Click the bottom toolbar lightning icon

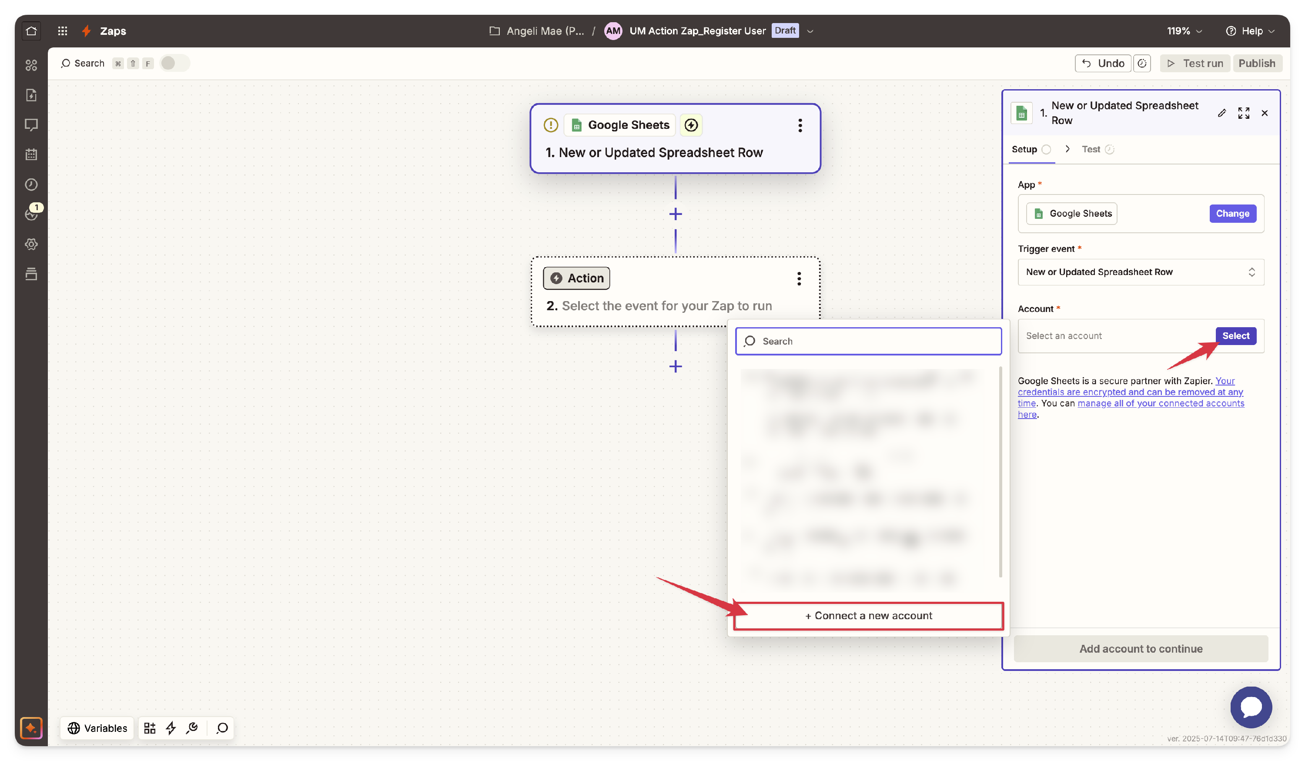click(x=171, y=728)
